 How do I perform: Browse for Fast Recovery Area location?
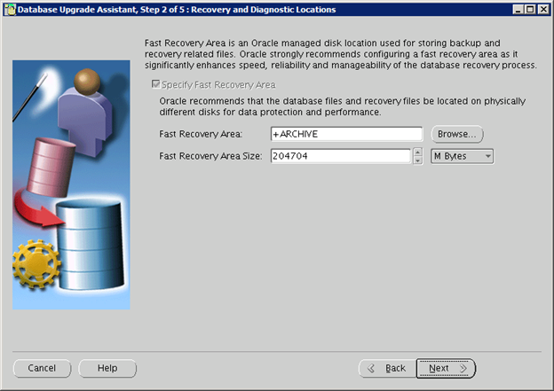point(457,134)
